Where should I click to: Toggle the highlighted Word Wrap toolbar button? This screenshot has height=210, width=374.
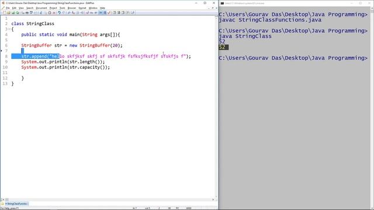coord(101,13)
